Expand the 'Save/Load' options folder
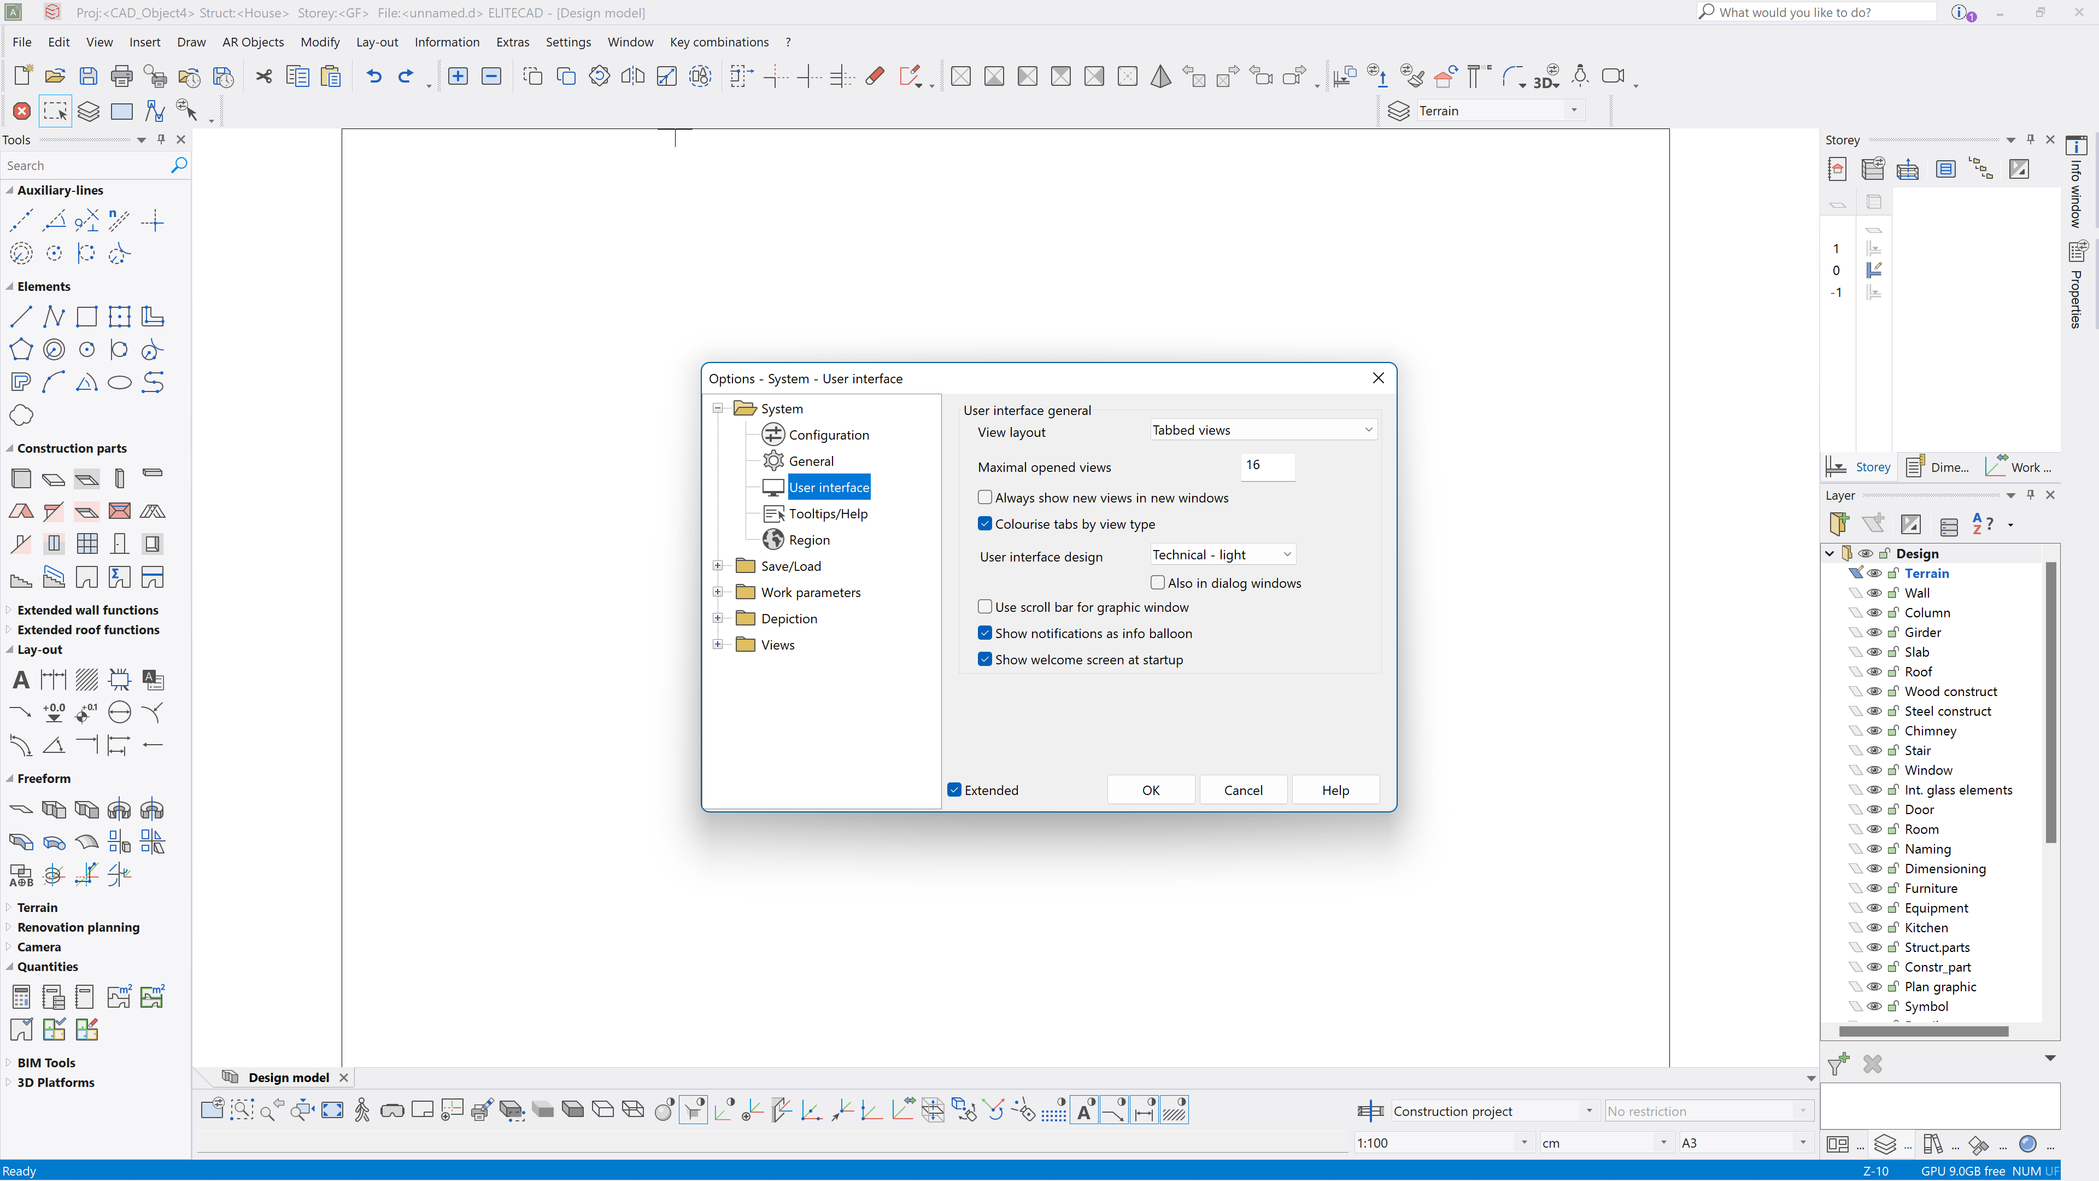 (719, 565)
